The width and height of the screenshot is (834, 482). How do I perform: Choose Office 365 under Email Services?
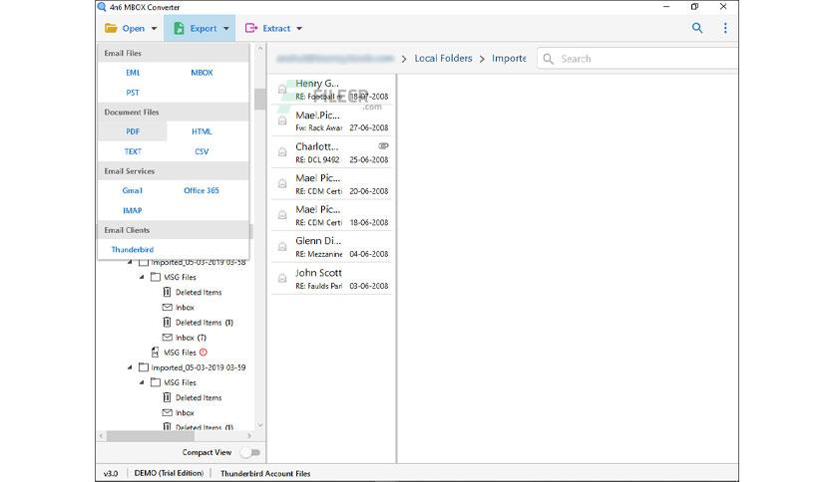pos(202,190)
